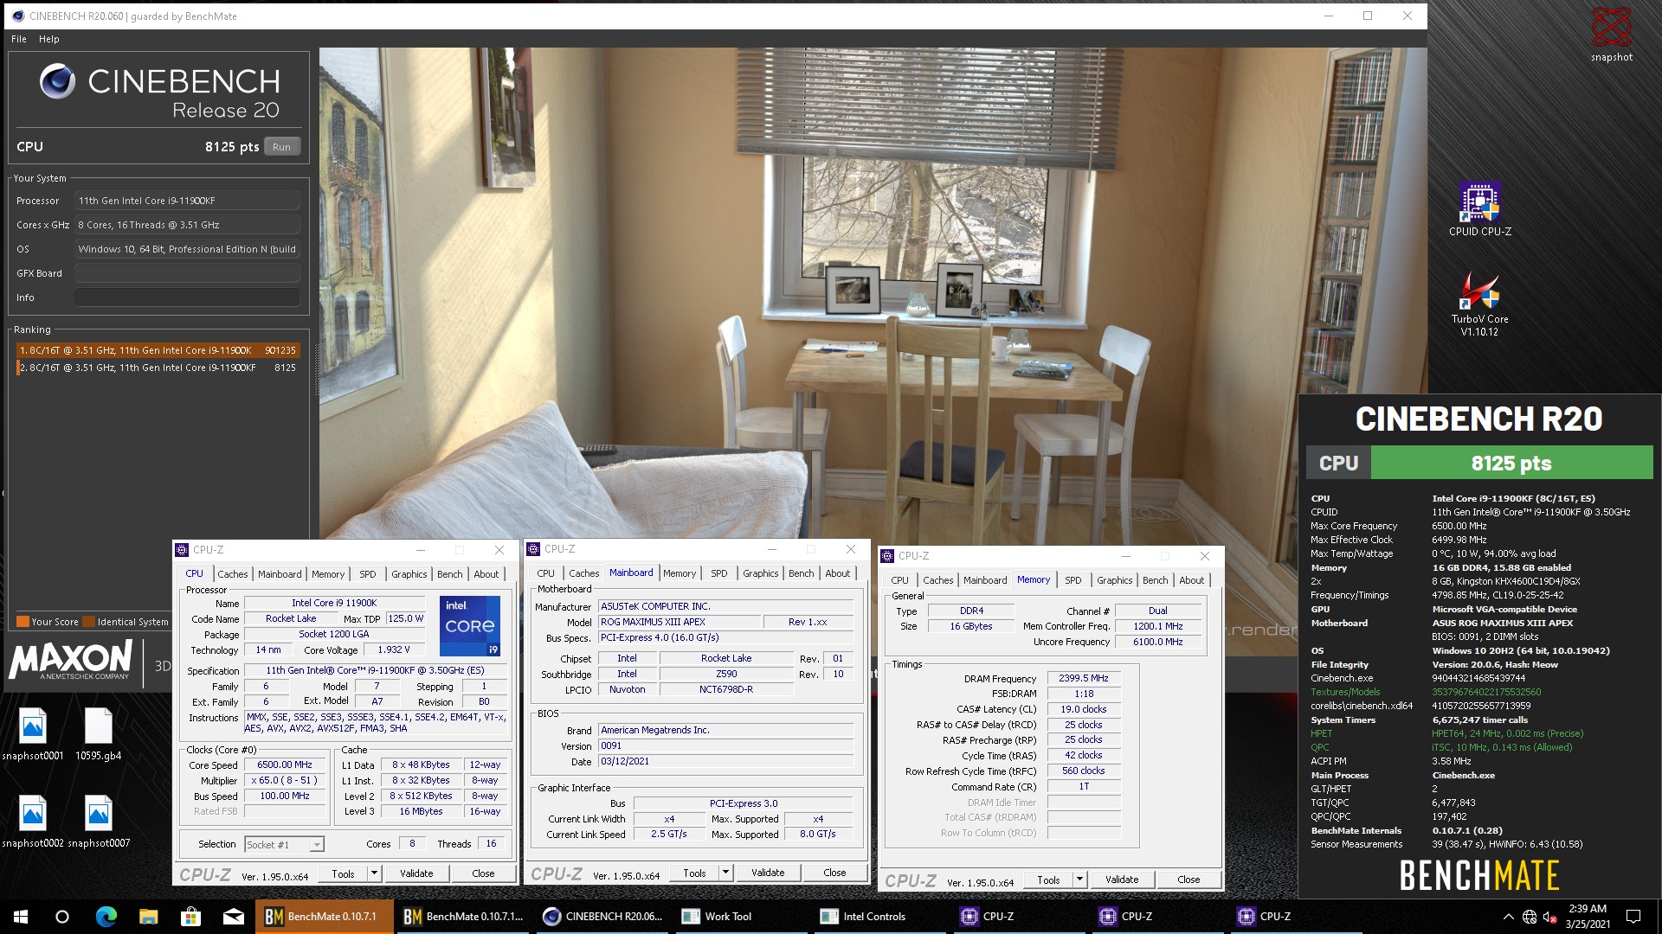Viewport: 1662px width, 934px height.
Task: Open File Explorer from taskbar
Action: 148,917
